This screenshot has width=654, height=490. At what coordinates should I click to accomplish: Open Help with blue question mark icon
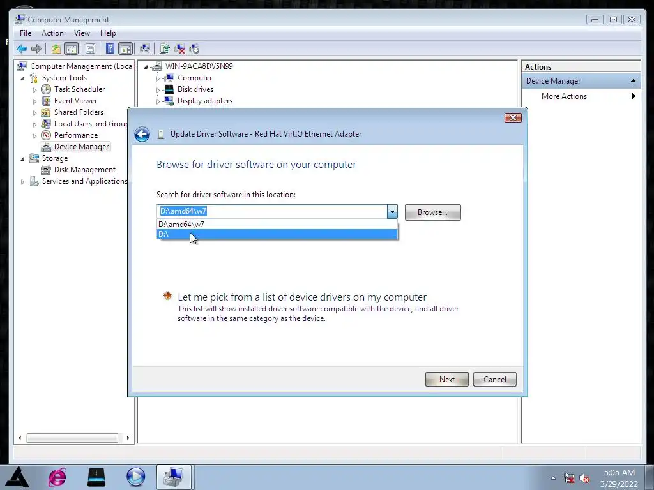tap(110, 48)
